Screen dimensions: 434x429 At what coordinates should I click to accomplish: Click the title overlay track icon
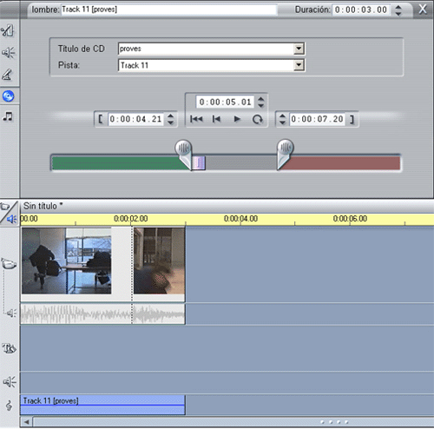click(9, 348)
